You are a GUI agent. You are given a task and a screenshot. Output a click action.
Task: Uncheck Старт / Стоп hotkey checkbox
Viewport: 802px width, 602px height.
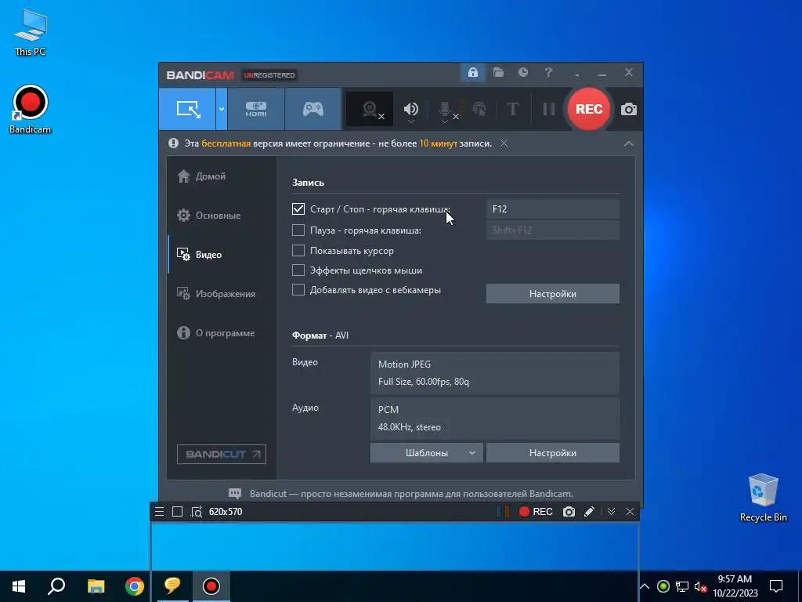pyautogui.click(x=298, y=209)
